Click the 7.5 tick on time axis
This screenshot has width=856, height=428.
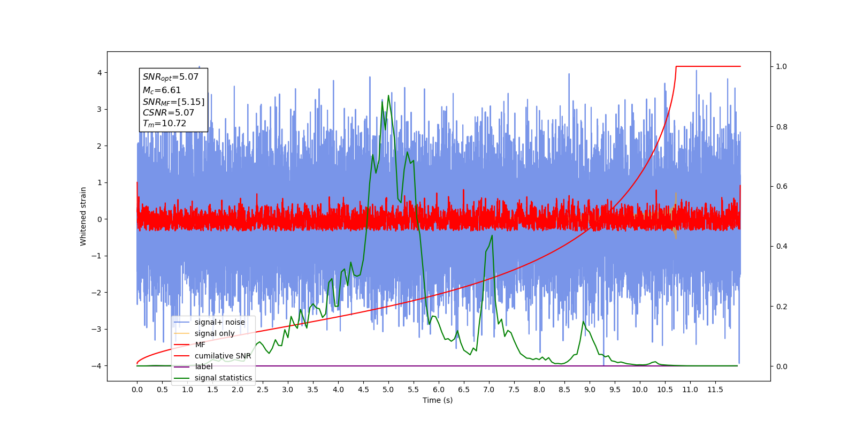point(514,389)
